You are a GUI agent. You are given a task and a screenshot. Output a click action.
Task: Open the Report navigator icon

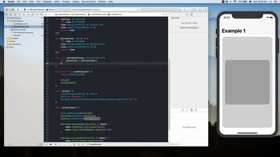coord(41,14)
